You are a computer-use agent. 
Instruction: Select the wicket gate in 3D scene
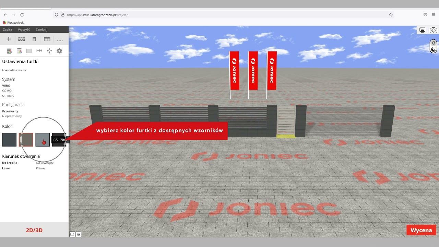[286, 121]
